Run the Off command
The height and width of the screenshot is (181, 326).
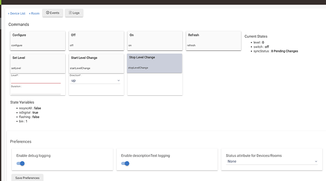pyautogui.click(x=96, y=41)
